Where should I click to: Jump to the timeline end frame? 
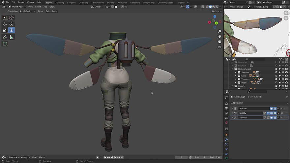pos(122,157)
